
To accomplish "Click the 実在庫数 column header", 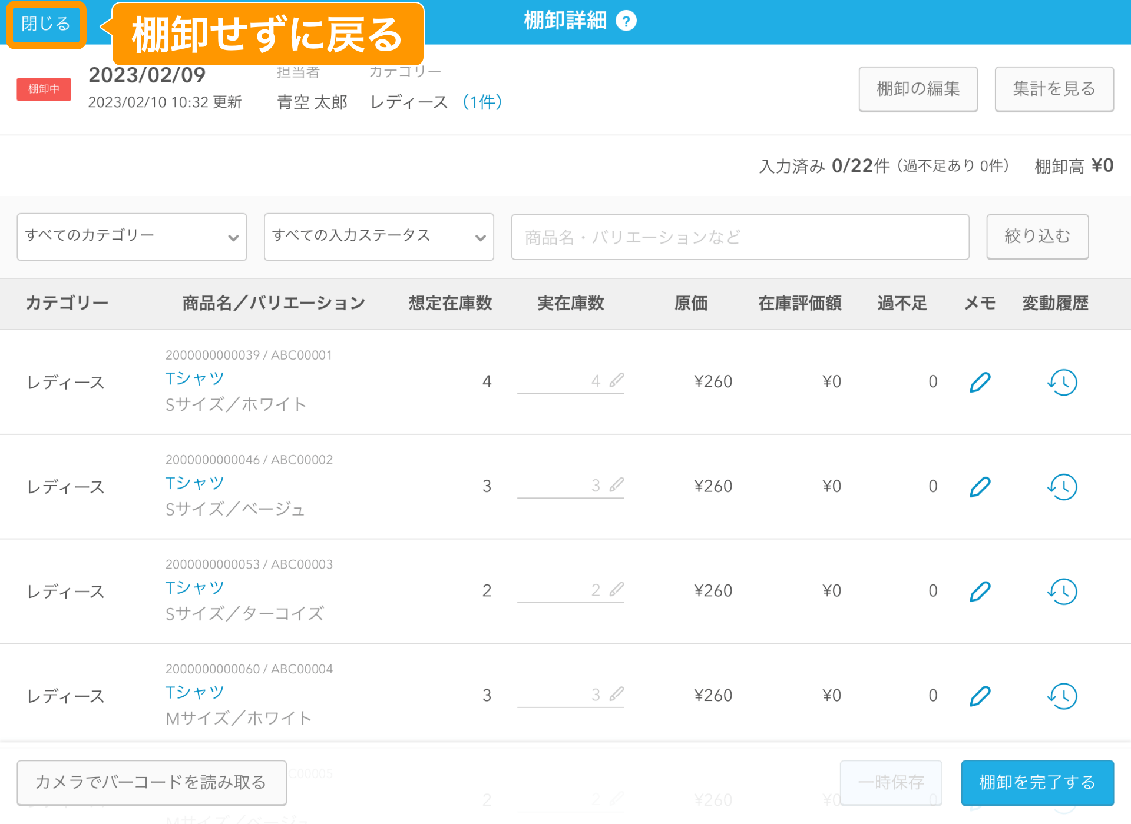I will pos(571,303).
